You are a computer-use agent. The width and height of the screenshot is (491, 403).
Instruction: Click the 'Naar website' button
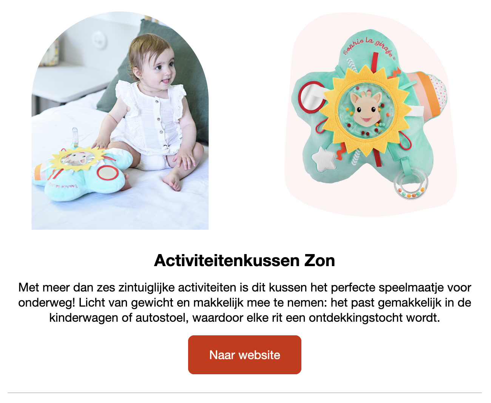pyautogui.click(x=245, y=355)
